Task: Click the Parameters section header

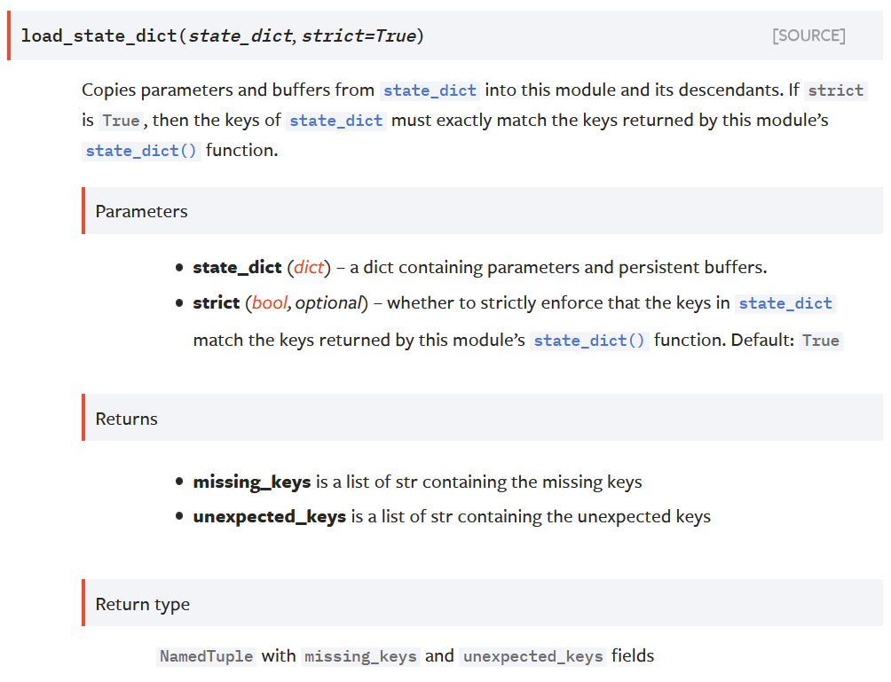Action: point(141,211)
